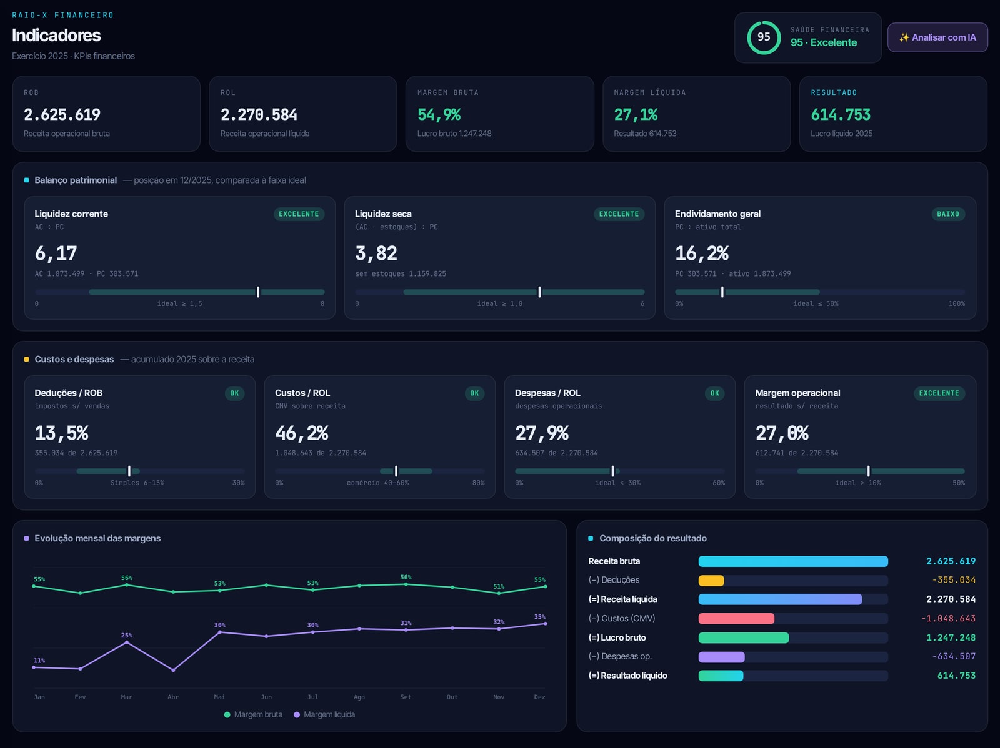Click the -634.507 expenses amount
This screenshot has width=1000, height=748.
[x=954, y=657]
